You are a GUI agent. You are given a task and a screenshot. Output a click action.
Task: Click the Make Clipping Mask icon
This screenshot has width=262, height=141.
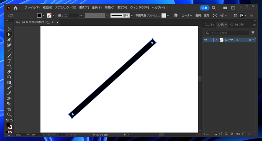tap(232, 134)
